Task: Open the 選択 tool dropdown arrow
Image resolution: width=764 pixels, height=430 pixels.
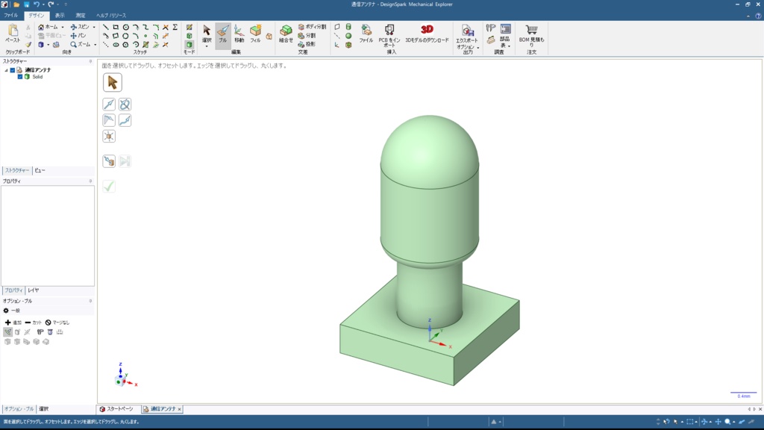Action: pyautogui.click(x=207, y=47)
